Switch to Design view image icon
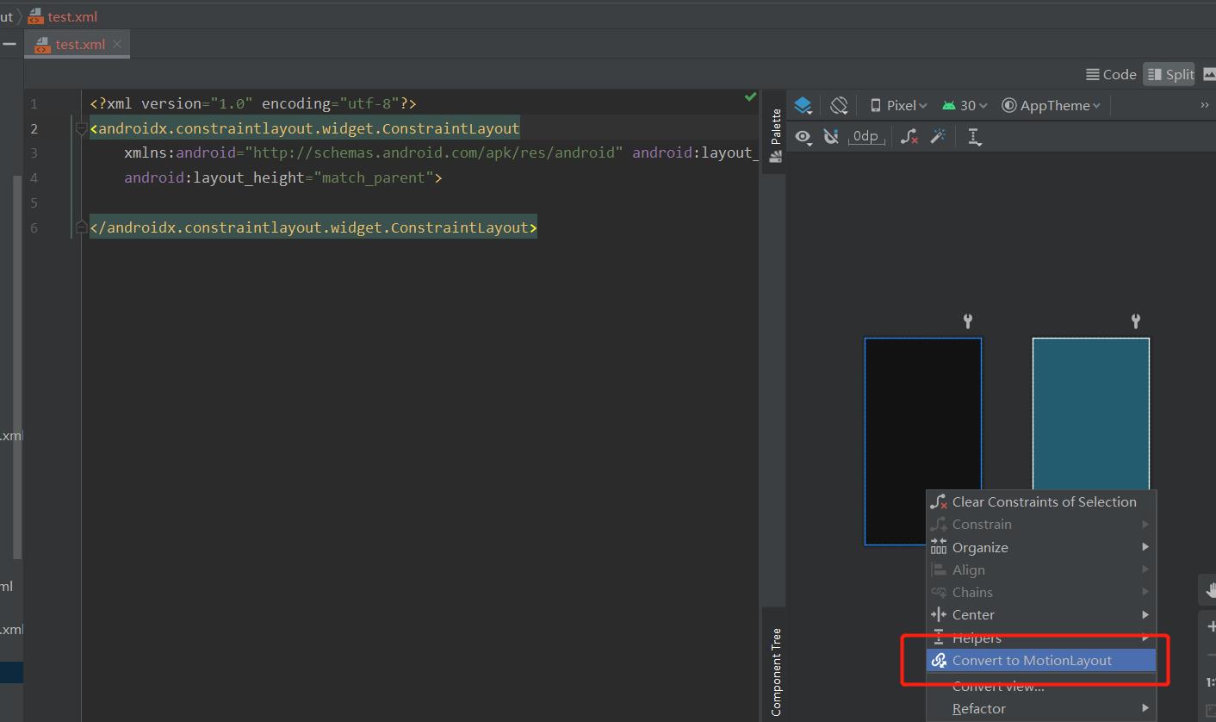Image resolution: width=1216 pixels, height=722 pixels. 1208,75
